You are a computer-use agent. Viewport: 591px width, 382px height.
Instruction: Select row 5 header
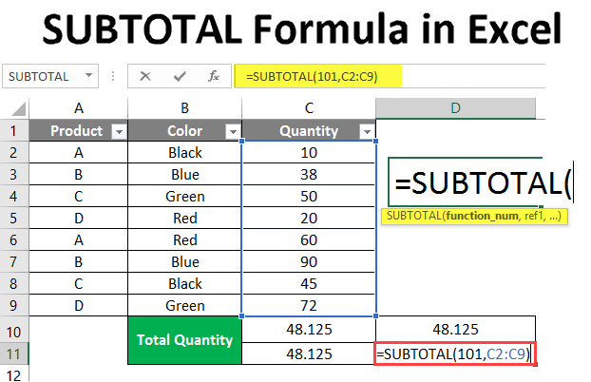click(14, 219)
